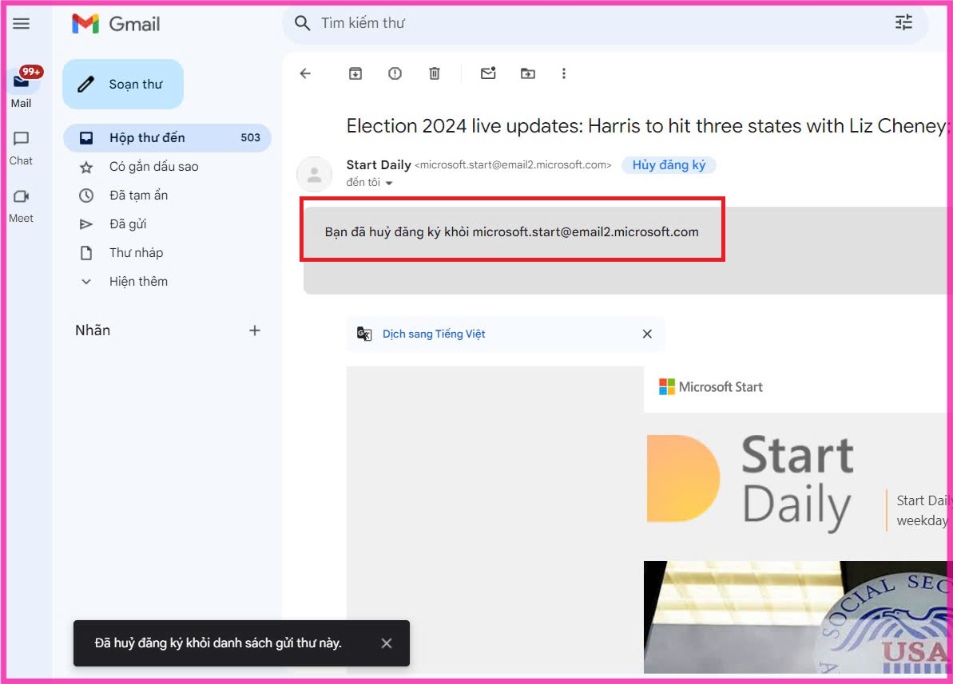Click the Start Daily sender name
953x684 pixels.
coord(379,165)
